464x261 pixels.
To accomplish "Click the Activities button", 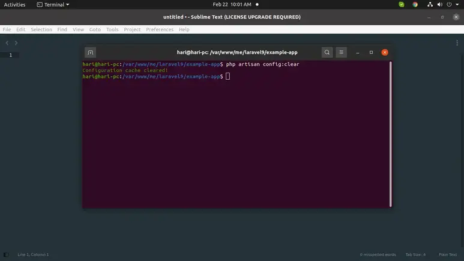I will [x=14, y=4].
